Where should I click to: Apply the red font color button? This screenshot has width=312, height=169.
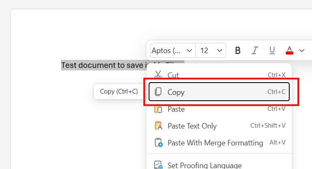289,51
